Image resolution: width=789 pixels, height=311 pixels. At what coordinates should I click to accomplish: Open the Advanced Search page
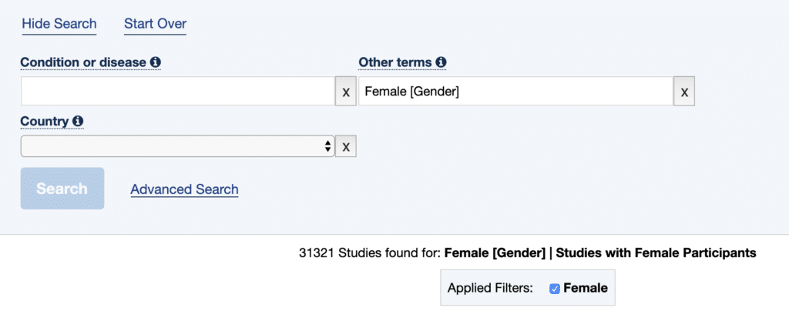coord(184,189)
